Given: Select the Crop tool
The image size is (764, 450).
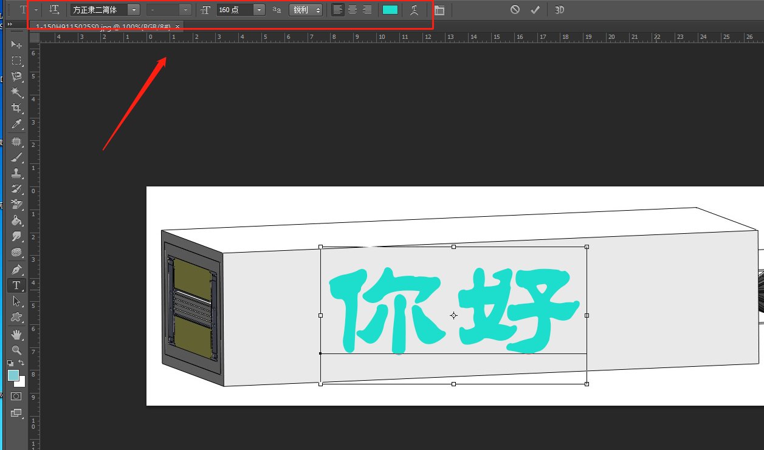Looking at the screenshot, I should [16, 108].
